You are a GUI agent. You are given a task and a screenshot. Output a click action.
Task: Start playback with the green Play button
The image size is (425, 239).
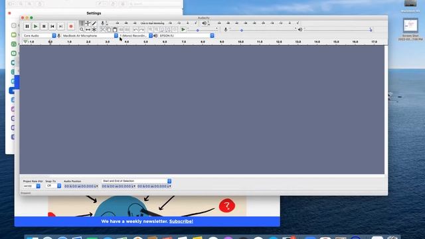(x=35, y=27)
